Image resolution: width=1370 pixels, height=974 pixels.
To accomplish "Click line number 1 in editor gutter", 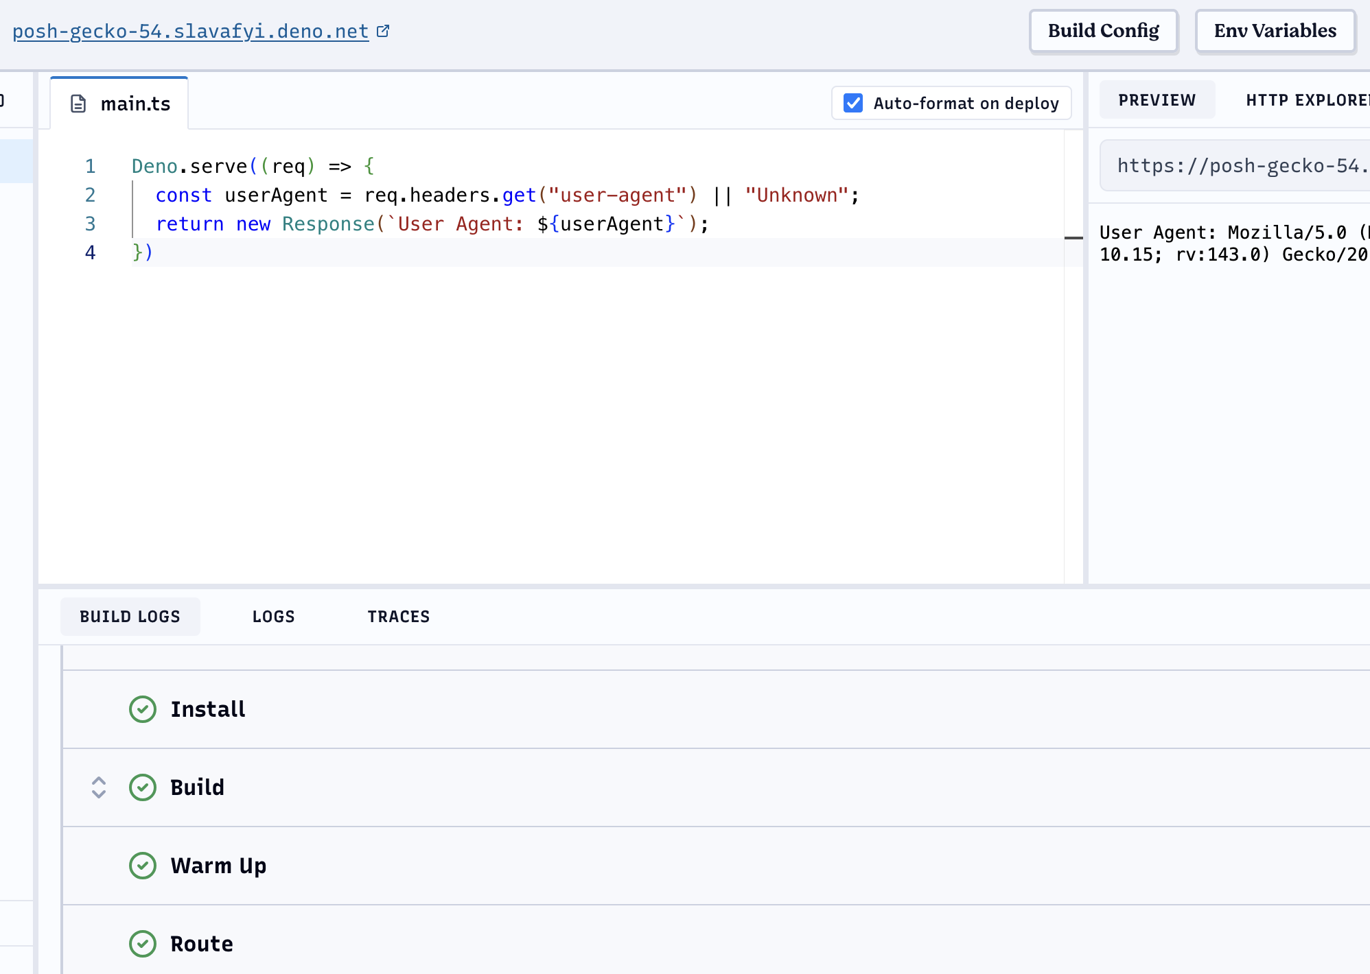I will (x=90, y=166).
